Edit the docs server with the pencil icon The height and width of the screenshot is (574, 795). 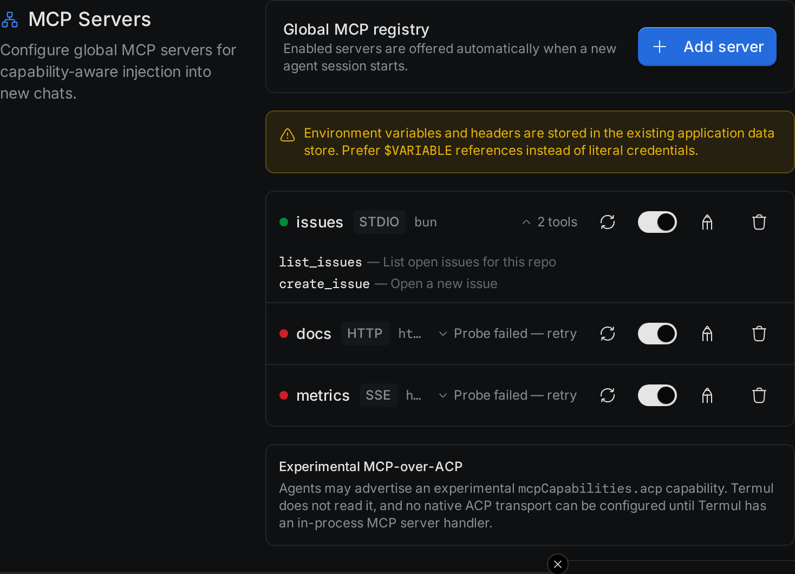click(707, 334)
